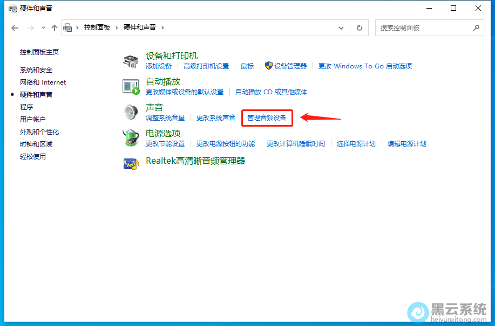Screen dimensions: 495x326
Task: Click the 自动播放 autoplay icon
Action: [131, 86]
